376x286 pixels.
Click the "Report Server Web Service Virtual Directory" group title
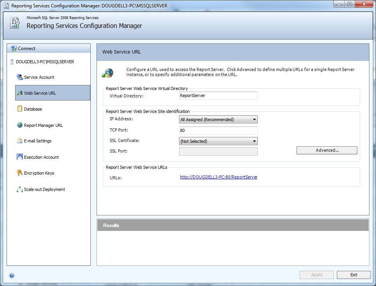pos(147,88)
